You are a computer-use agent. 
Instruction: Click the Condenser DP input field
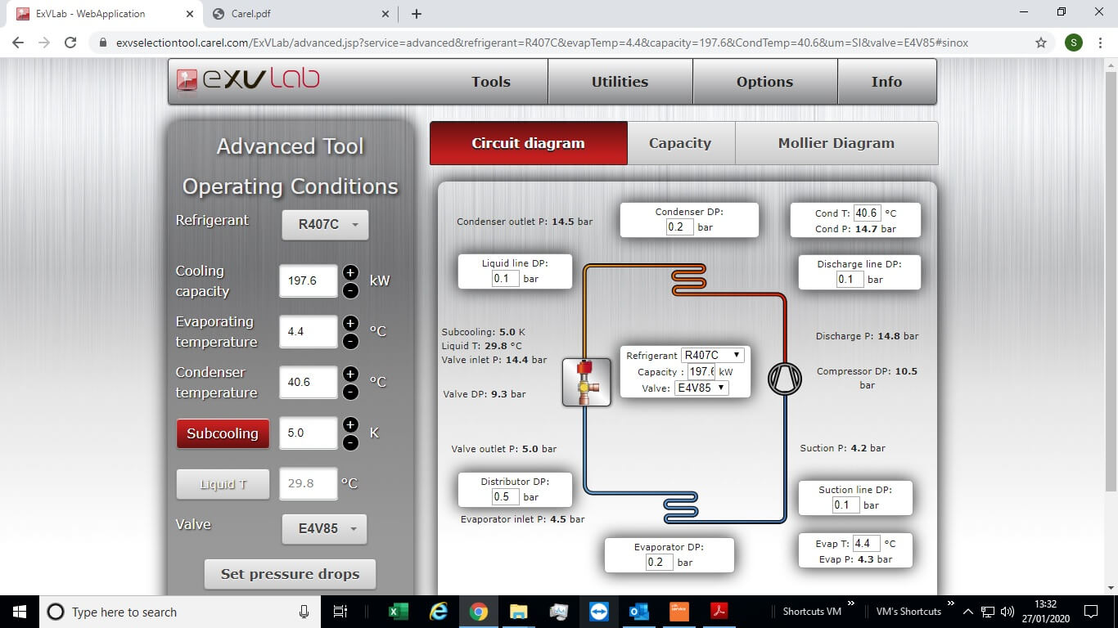point(679,227)
